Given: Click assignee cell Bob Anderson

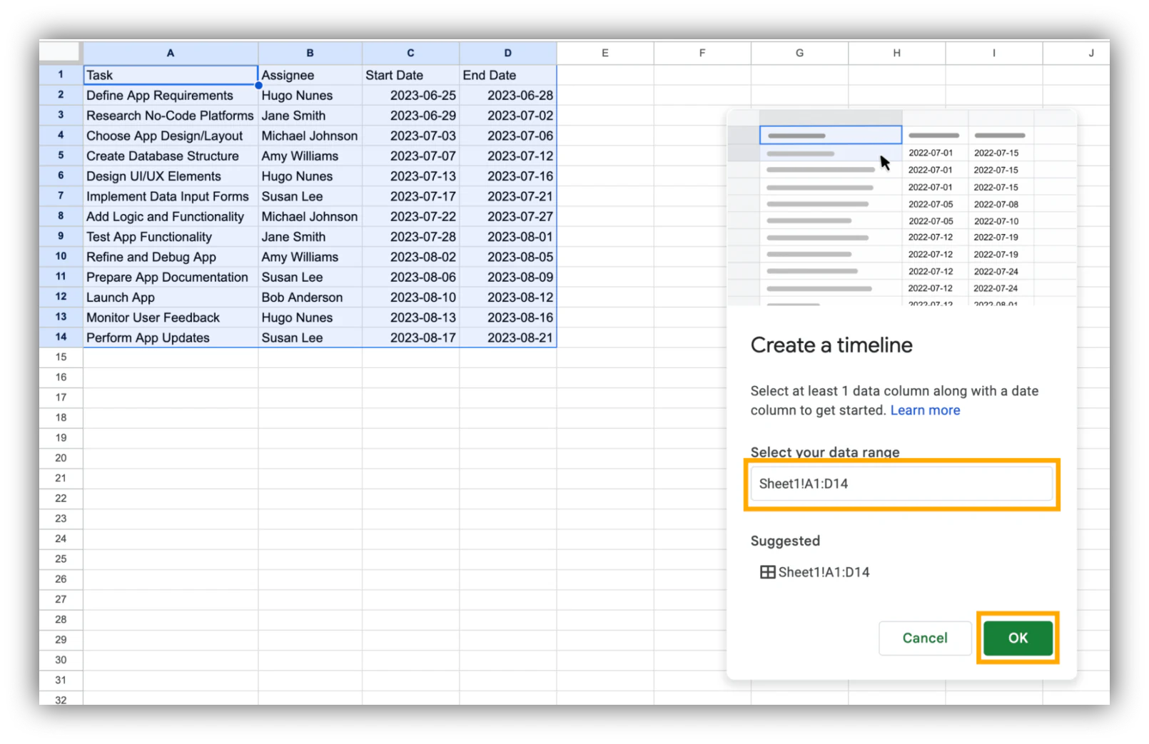Looking at the screenshot, I should click(x=310, y=297).
